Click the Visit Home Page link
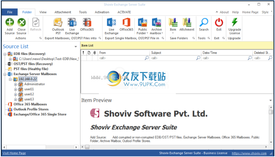 pos(14,153)
